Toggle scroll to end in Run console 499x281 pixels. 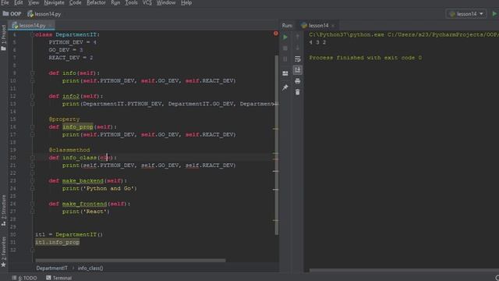point(298,69)
